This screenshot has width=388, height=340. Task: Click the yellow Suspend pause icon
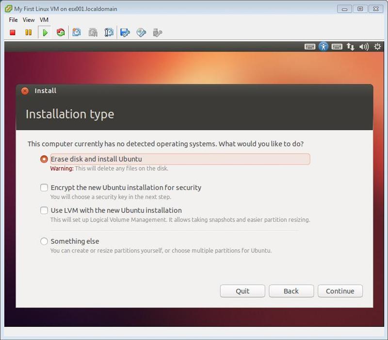(x=29, y=33)
